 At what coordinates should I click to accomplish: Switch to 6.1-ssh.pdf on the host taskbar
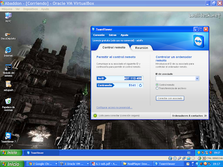point(105,164)
